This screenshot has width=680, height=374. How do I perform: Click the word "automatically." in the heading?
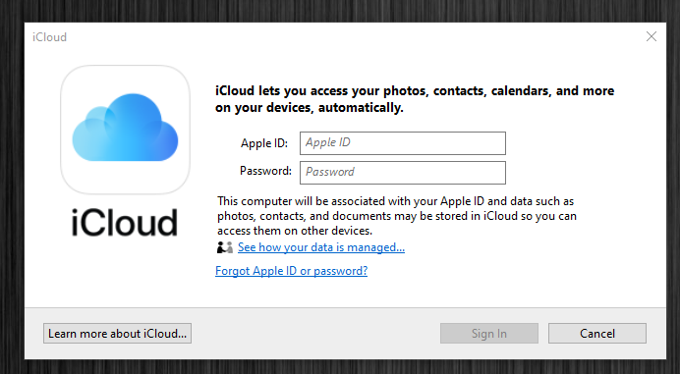pyautogui.click(x=361, y=107)
